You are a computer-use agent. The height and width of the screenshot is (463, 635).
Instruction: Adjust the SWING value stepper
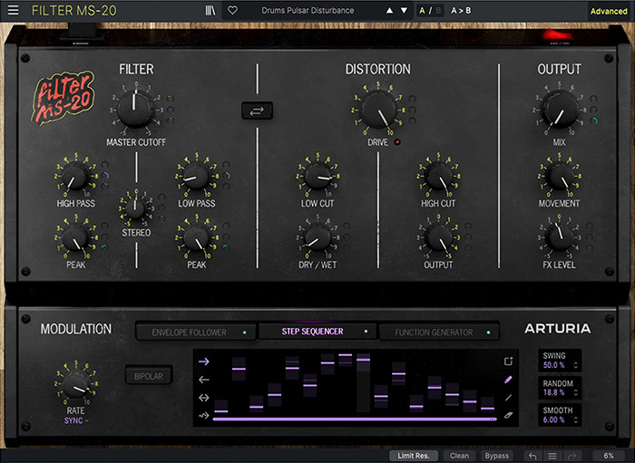pos(575,365)
